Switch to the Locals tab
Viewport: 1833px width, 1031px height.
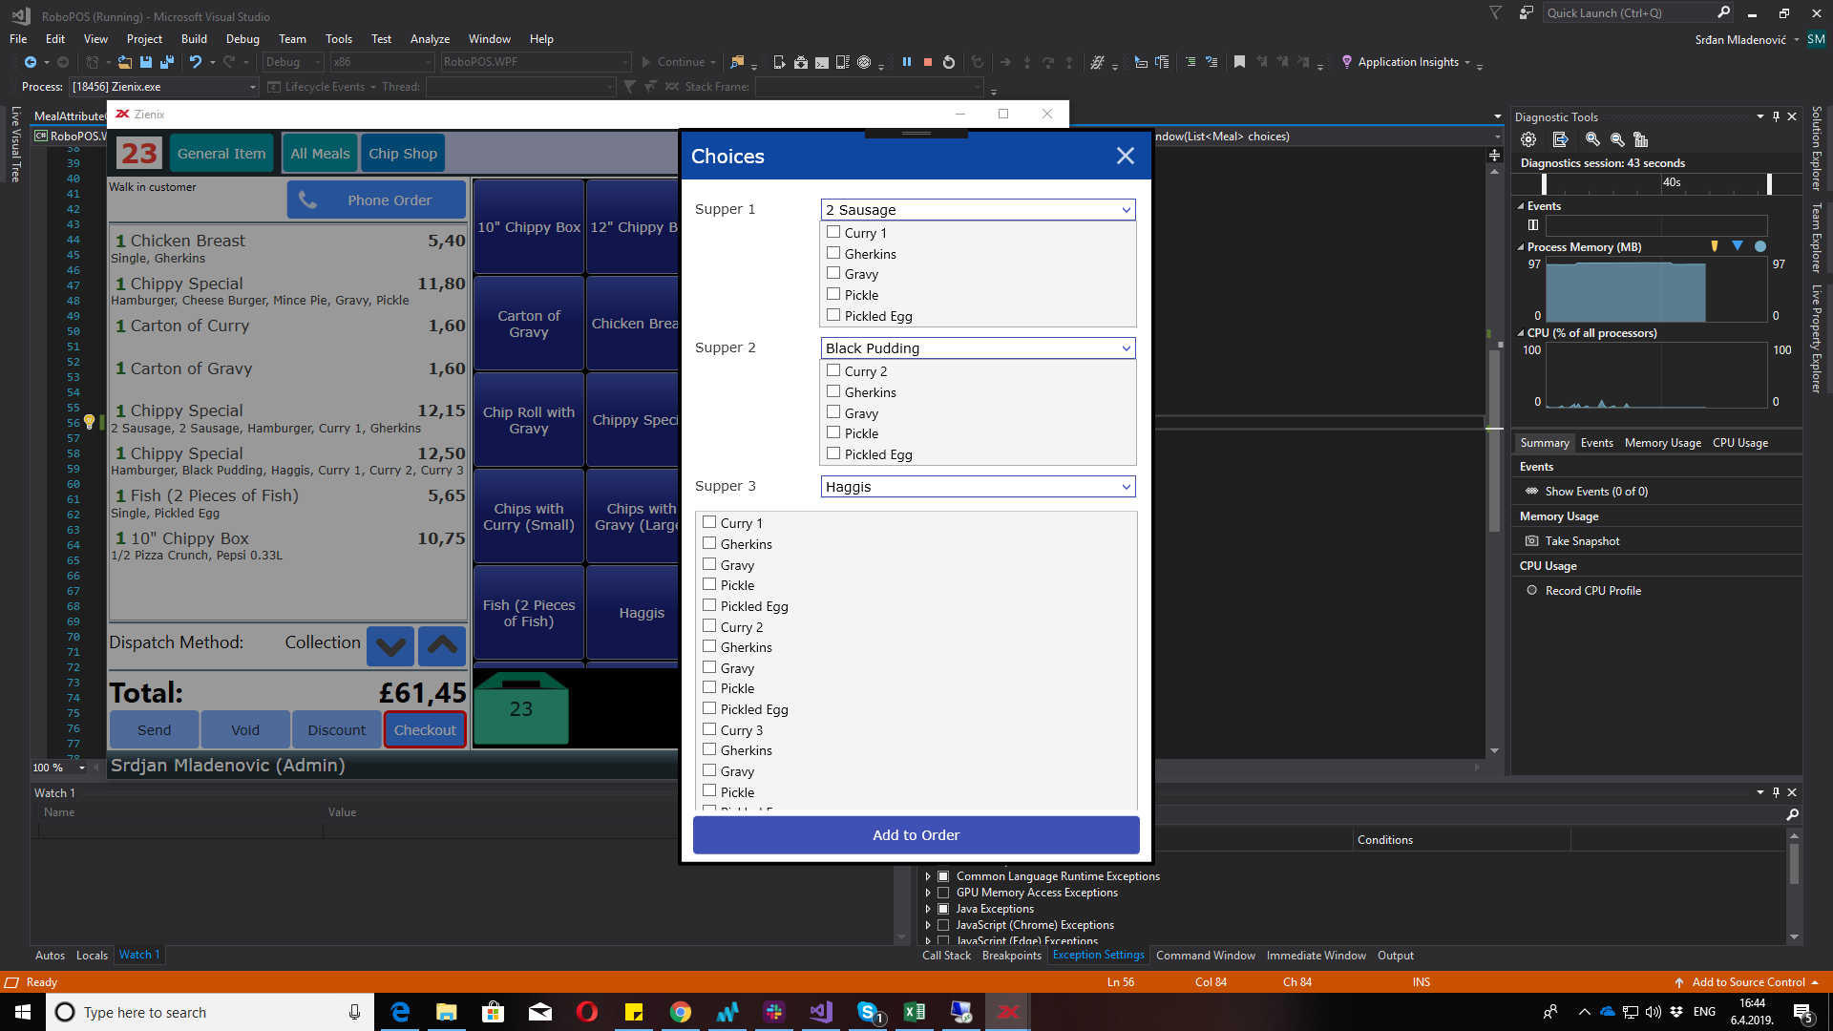point(92,956)
